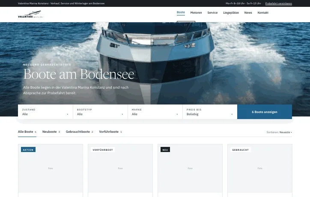Image resolution: width=310 pixels, height=197 pixels.
Task: Click the top bar text 'Valentina Marina Konstanz'
Action: (x=33, y=3)
